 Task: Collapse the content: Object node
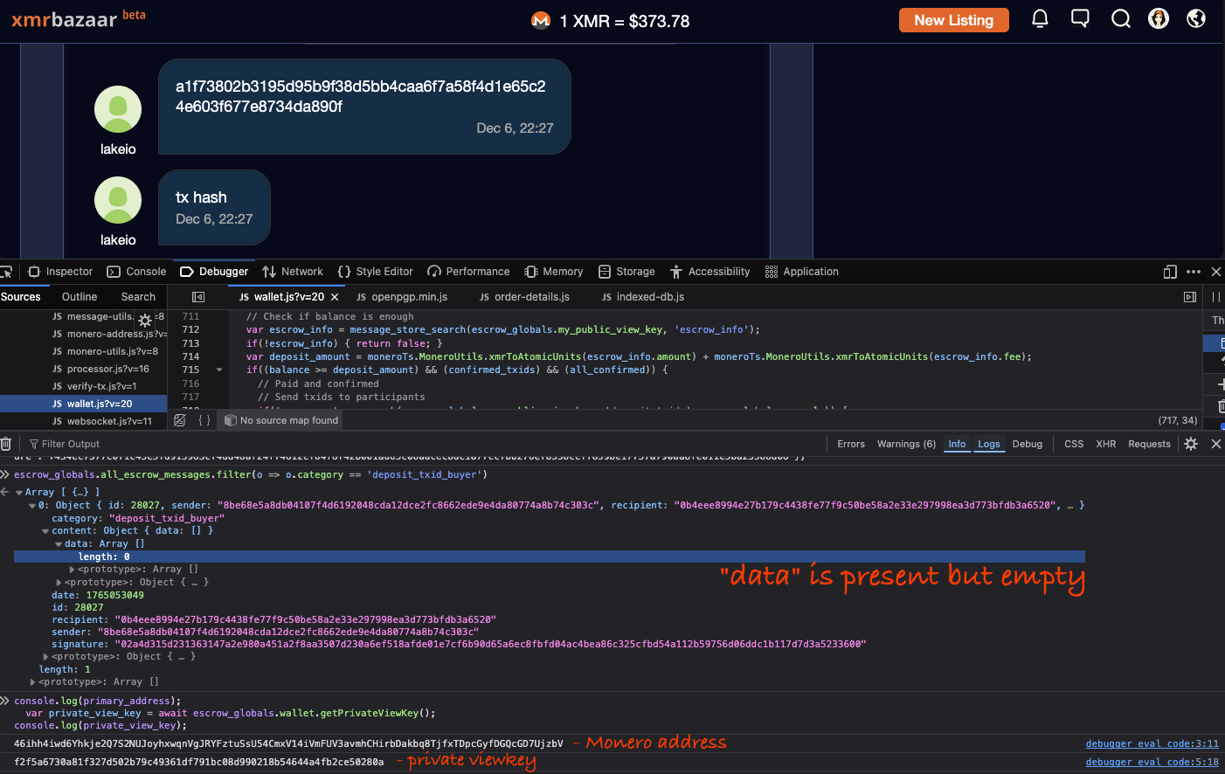[45, 531]
